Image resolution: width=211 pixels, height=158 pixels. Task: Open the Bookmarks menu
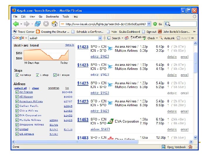(52, 16)
